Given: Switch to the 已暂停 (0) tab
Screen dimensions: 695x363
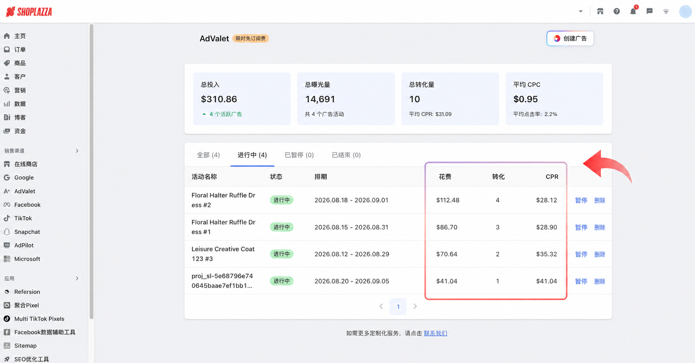Looking at the screenshot, I should click(x=299, y=155).
